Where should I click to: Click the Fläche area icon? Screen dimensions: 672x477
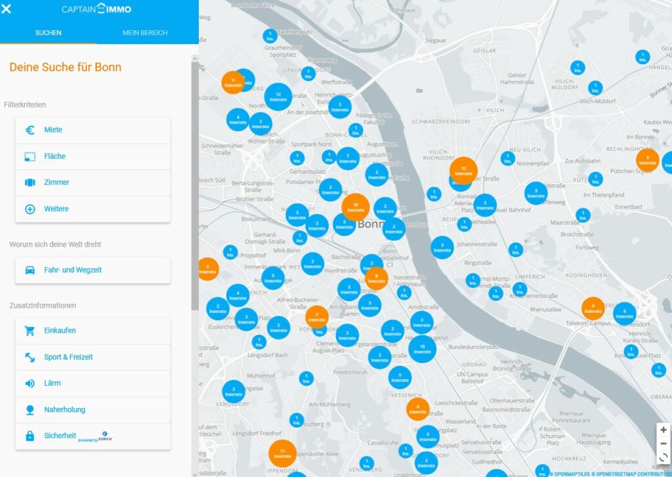point(30,156)
